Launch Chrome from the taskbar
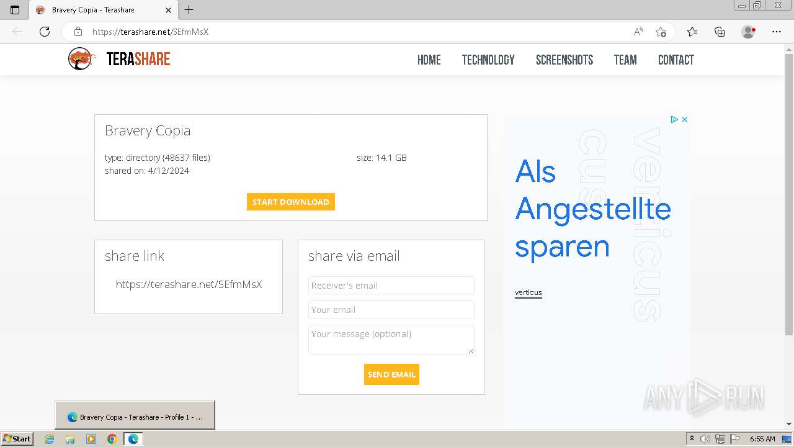The image size is (794, 447). 112,439
